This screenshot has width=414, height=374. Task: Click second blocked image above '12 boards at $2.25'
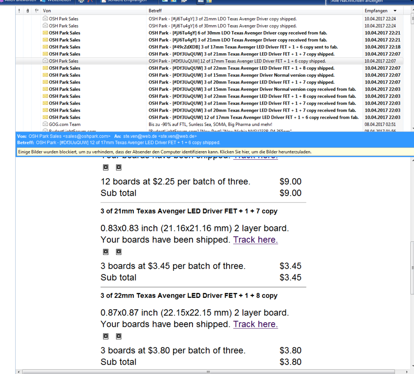(x=119, y=167)
